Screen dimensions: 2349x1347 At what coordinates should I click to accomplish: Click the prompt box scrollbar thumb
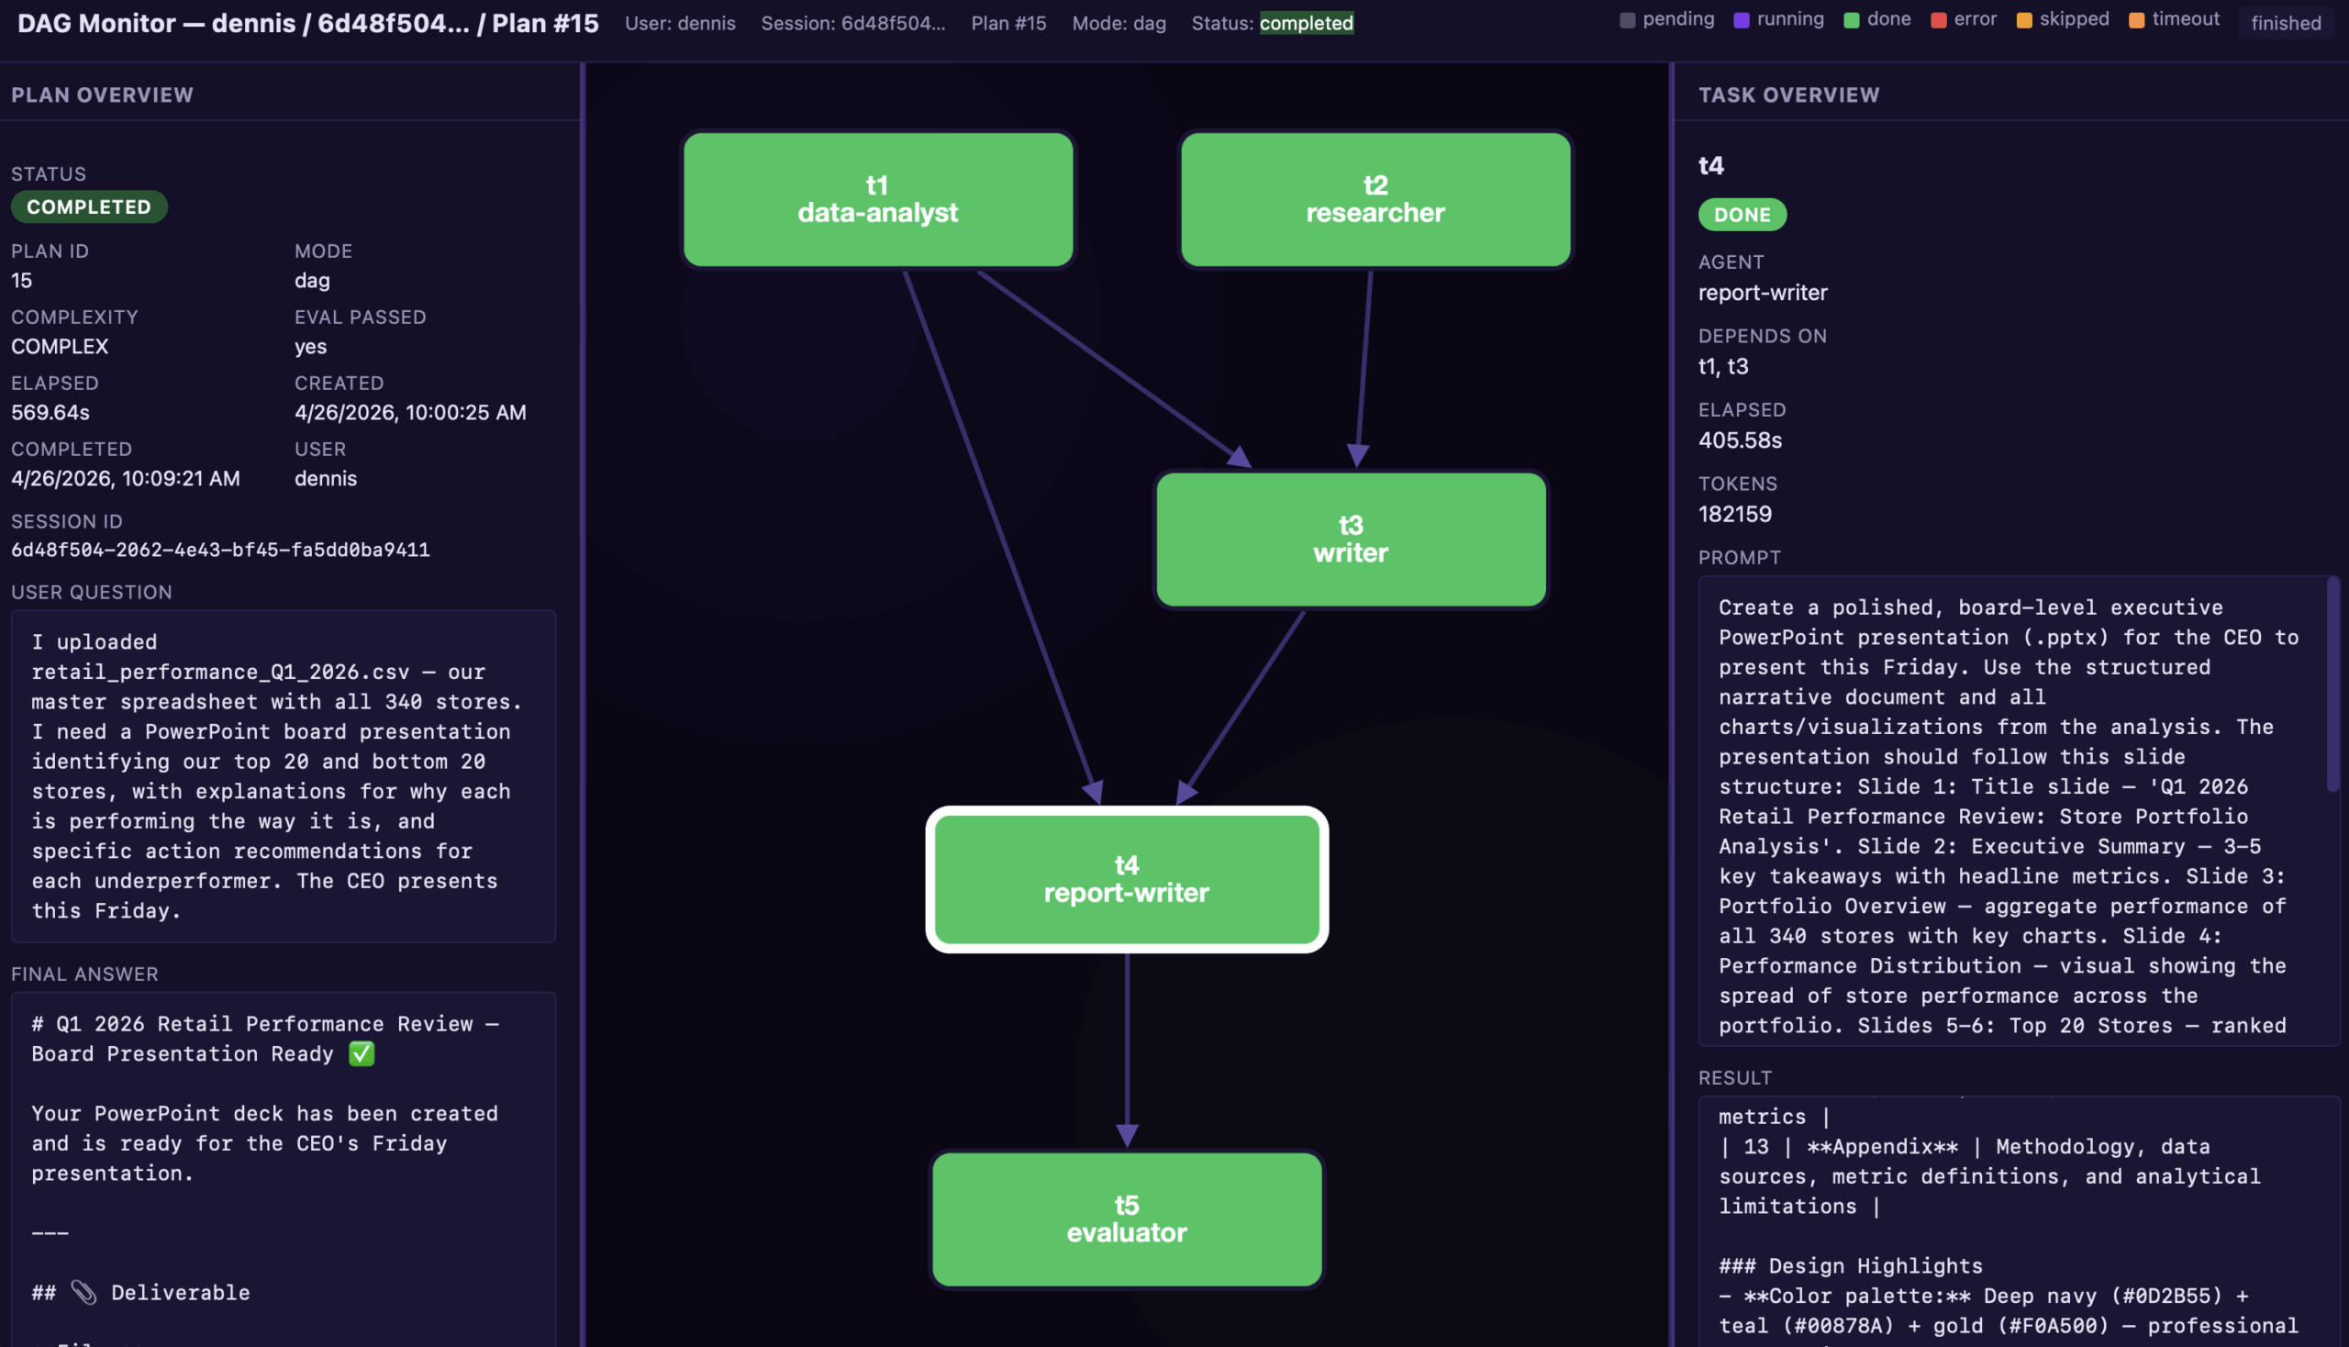click(2332, 685)
